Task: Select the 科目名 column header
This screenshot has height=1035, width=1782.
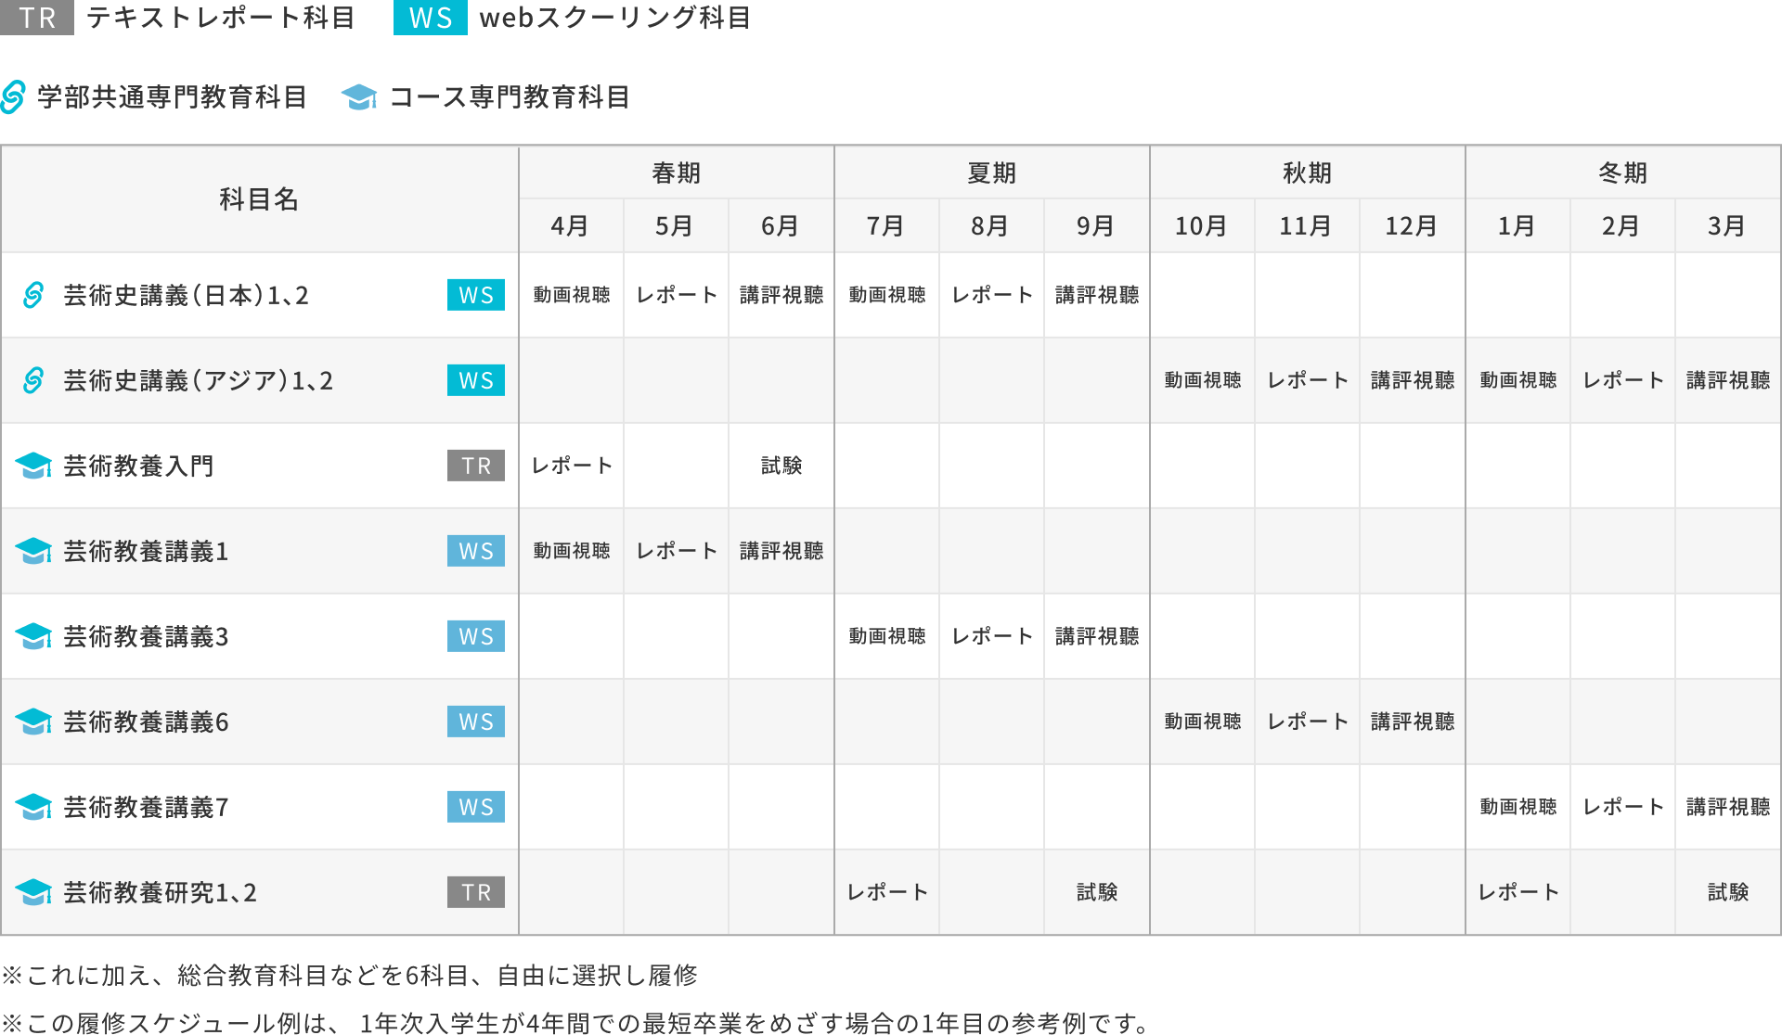Action: (258, 198)
